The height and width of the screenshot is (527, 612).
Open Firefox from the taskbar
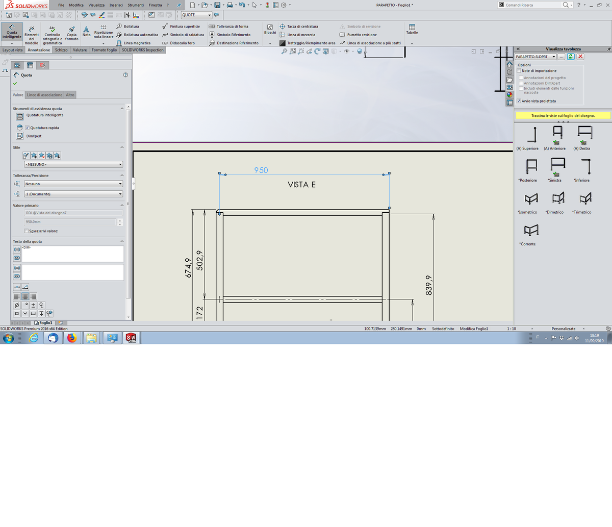click(x=72, y=338)
